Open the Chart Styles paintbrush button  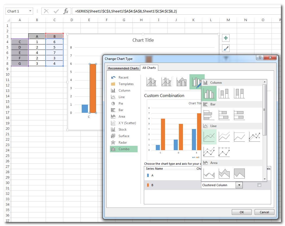point(226,48)
